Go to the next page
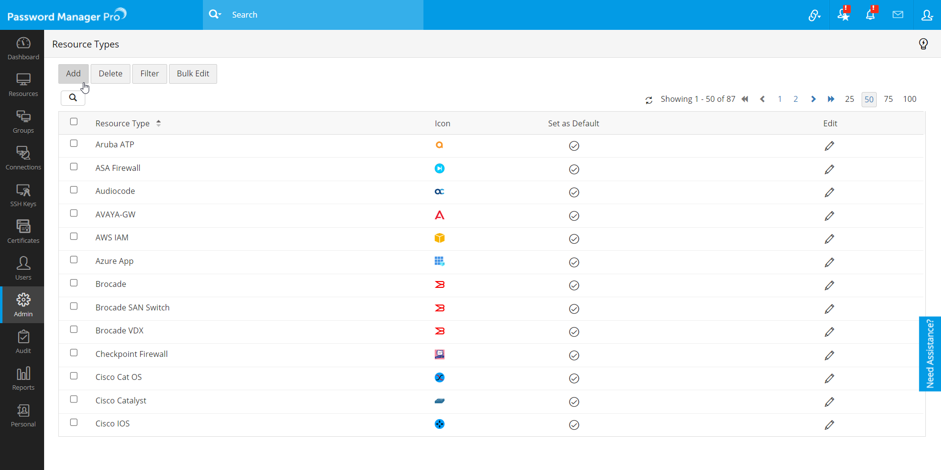 [x=814, y=99]
